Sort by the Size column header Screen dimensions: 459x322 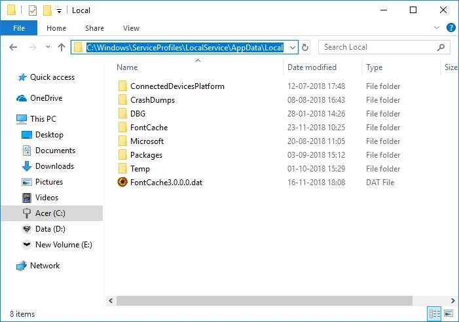(x=450, y=67)
